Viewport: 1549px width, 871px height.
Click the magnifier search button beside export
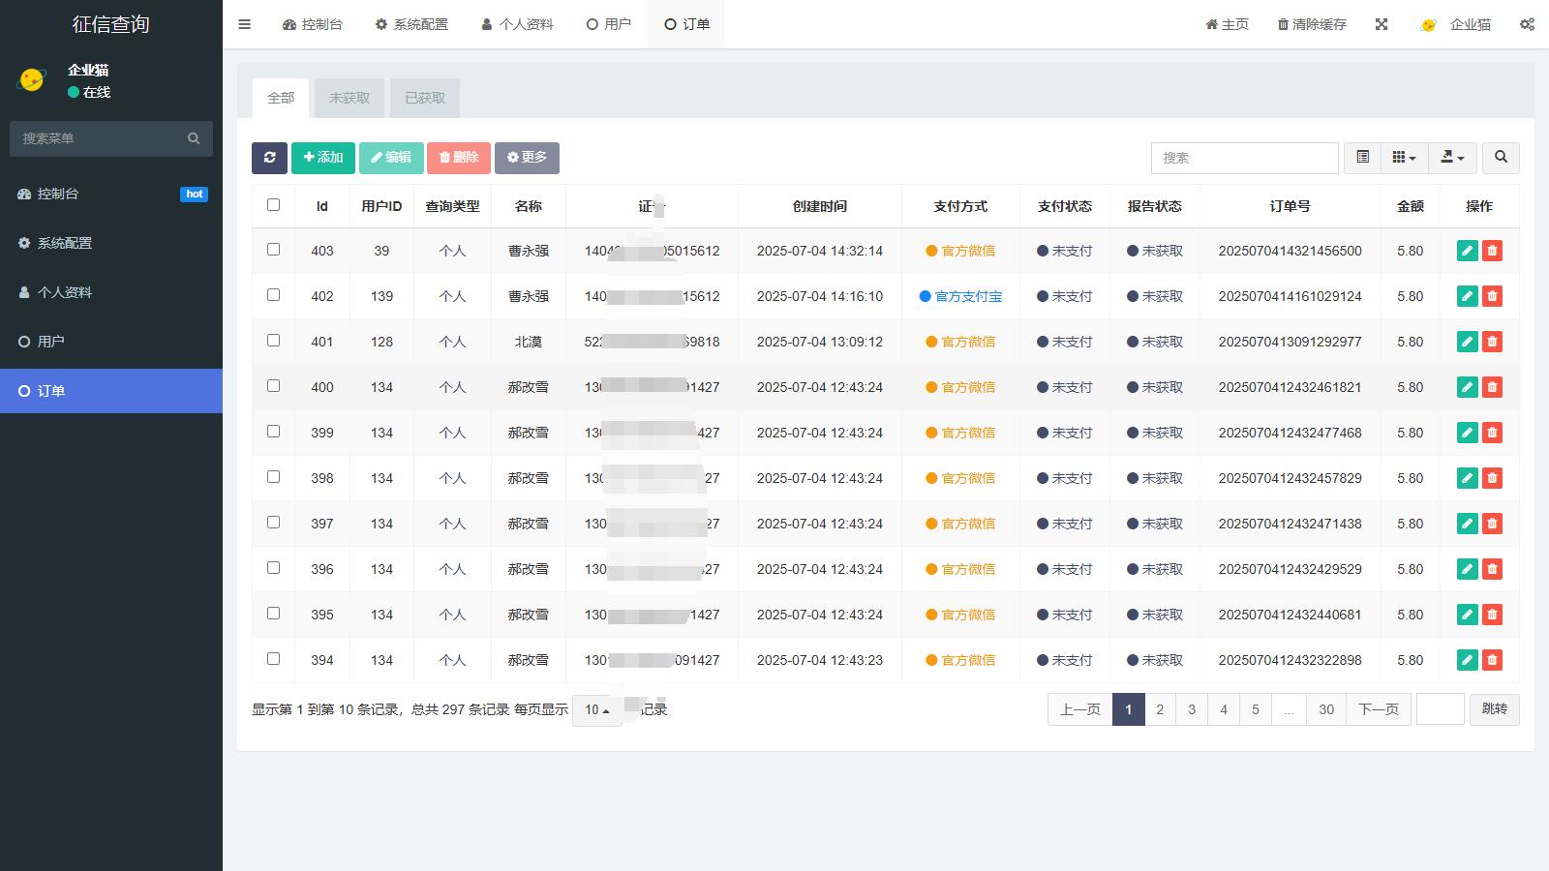(x=1501, y=158)
